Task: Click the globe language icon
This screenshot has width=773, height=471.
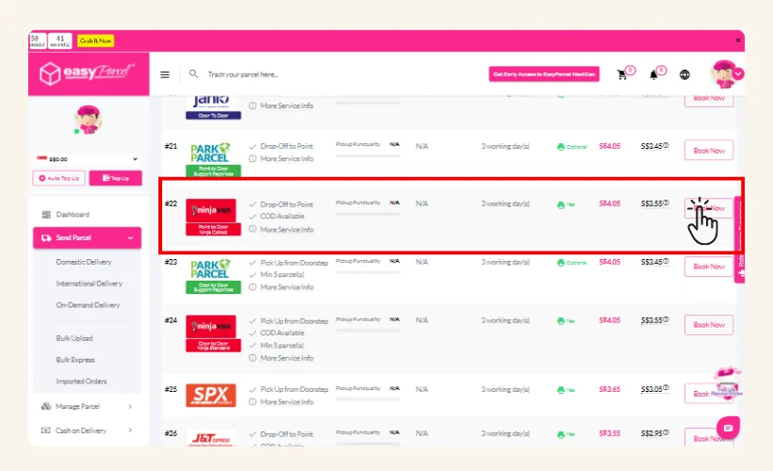Action: tap(684, 74)
